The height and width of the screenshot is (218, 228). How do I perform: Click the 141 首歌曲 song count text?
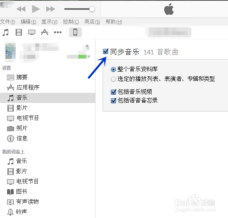click(161, 52)
